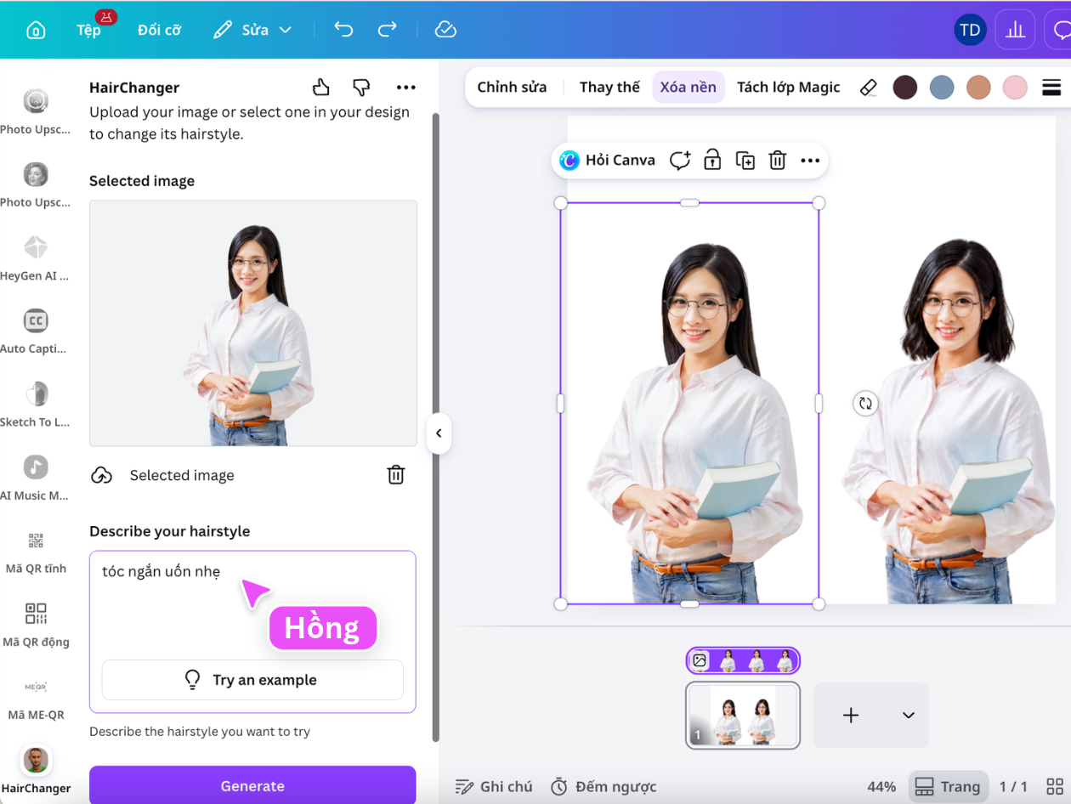This screenshot has height=804, width=1071.
Task: Duplicate the selected image
Action: tap(745, 160)
